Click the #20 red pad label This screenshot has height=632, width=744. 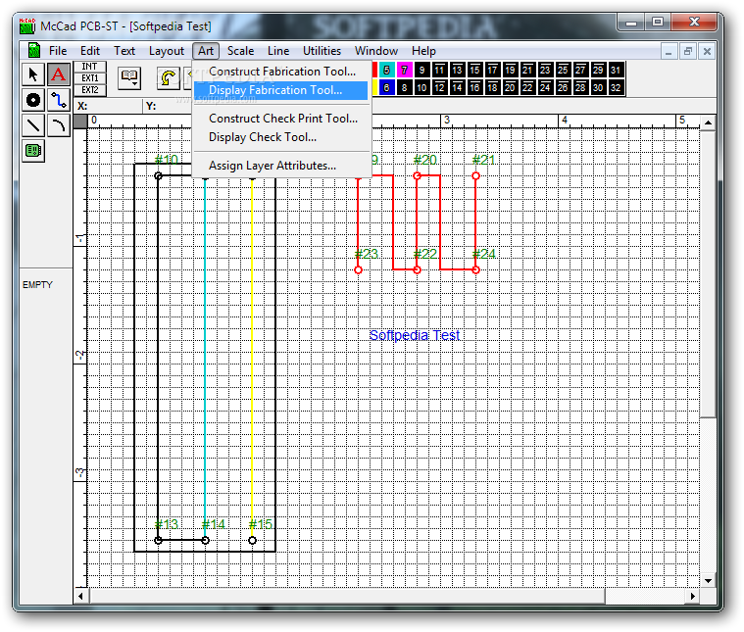(x=424, y=160)
